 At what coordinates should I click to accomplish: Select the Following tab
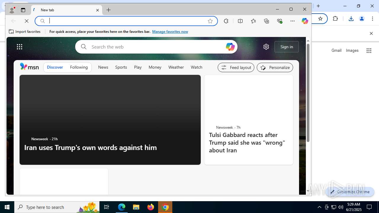(x=79, y=67)
